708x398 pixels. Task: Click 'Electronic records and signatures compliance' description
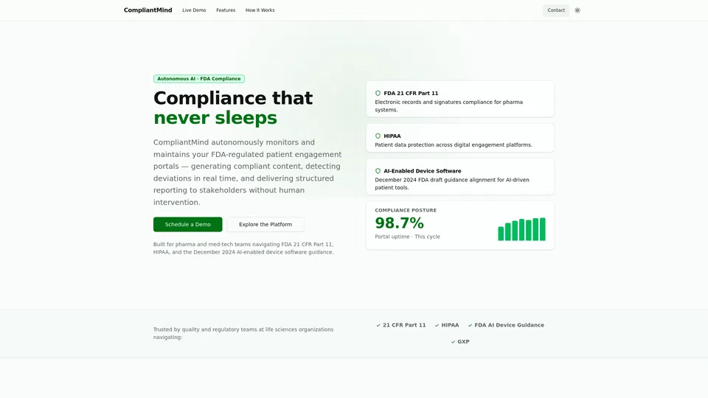449,106
